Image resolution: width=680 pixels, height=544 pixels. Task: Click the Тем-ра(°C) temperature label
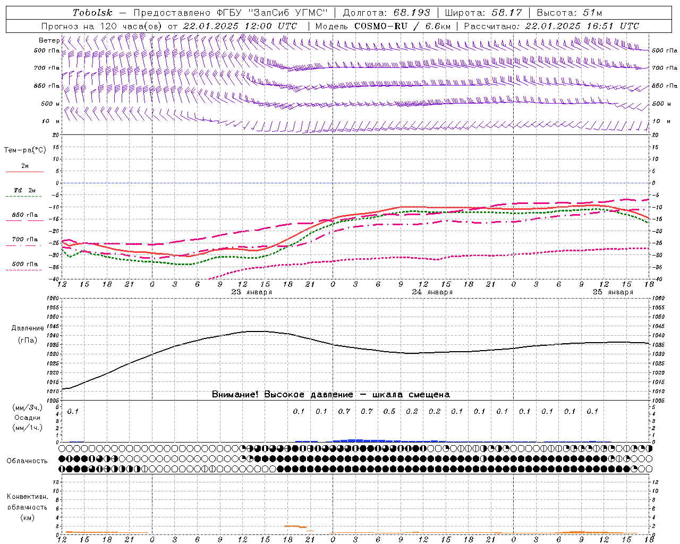25,150
